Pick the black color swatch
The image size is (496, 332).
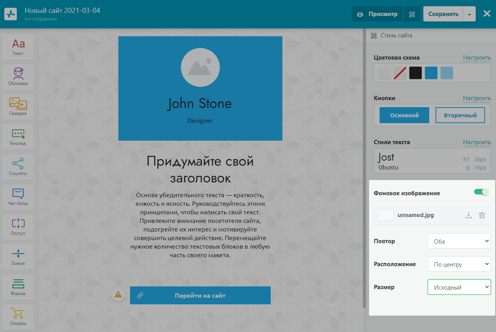click(416, 73)
